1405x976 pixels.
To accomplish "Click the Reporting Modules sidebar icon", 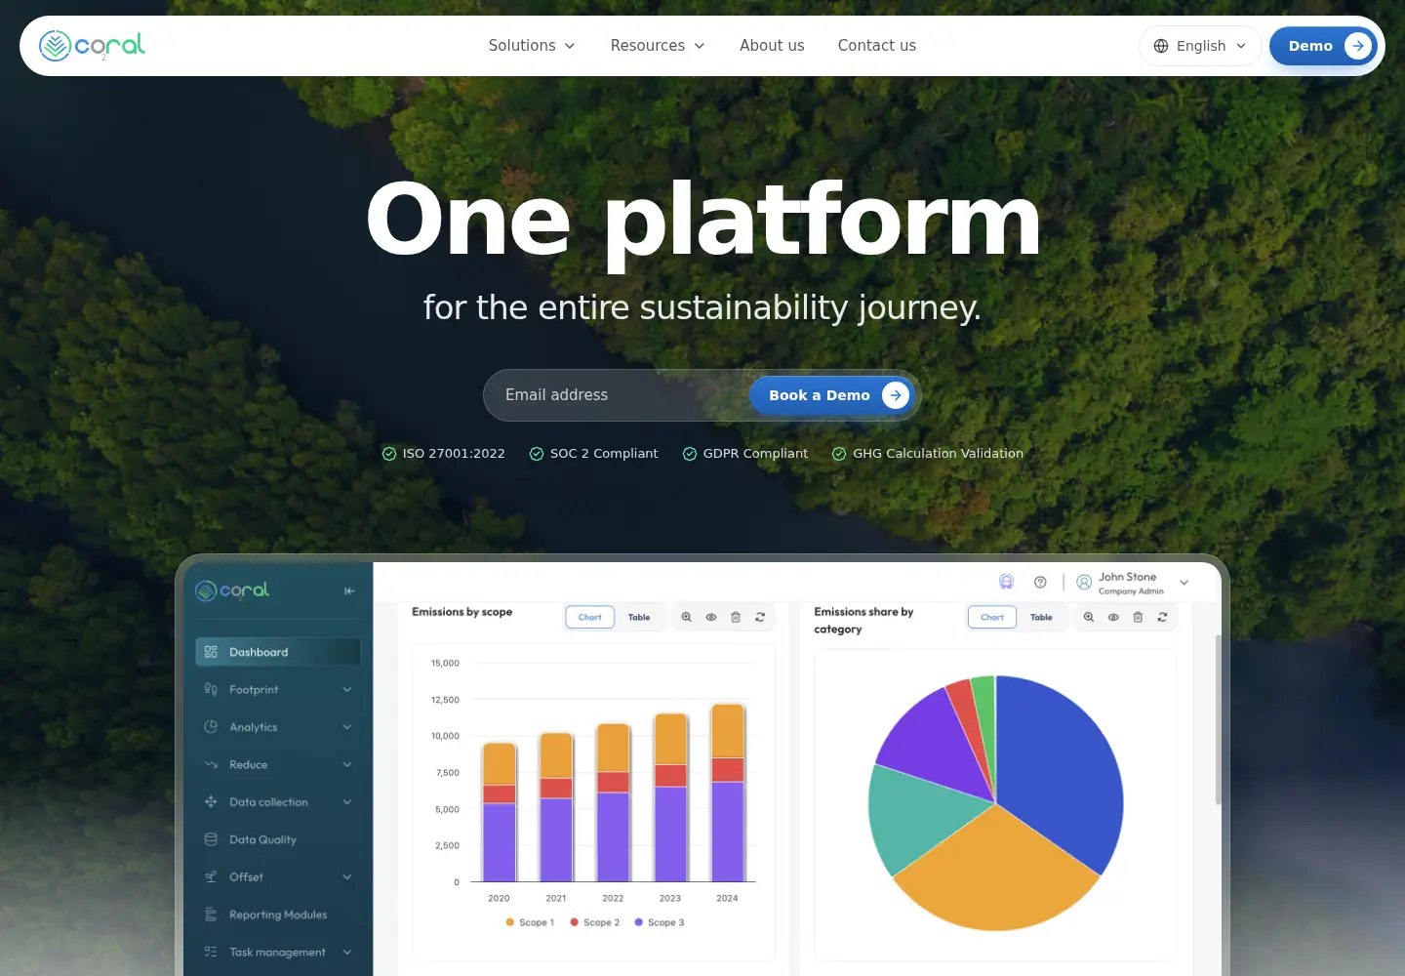I will (x=211, y=915).
